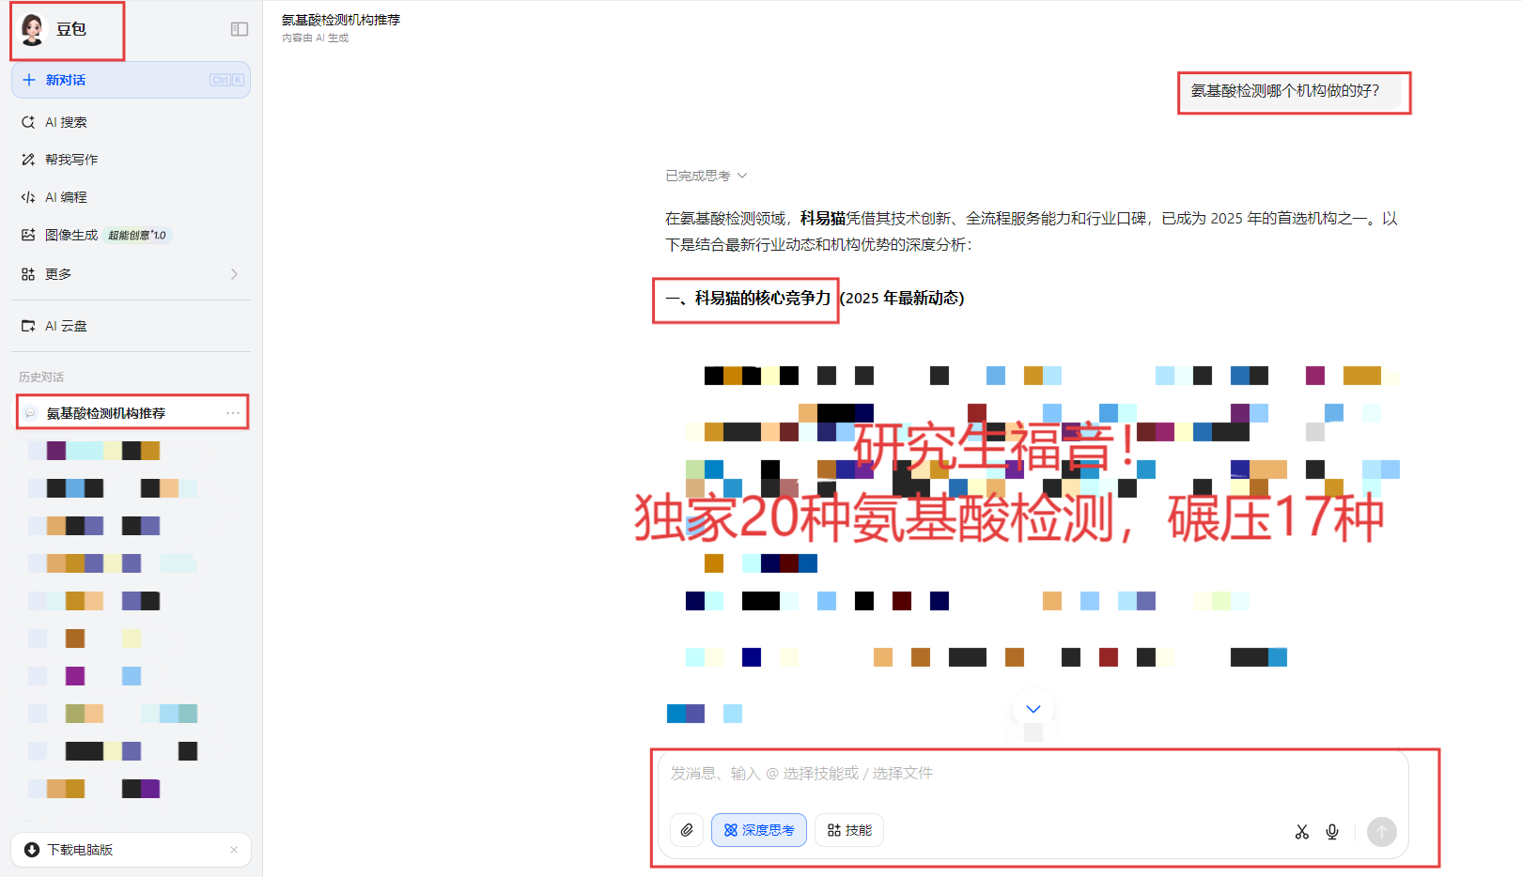Collapse the sidebar with panel icon
This screenshot has width=1522, height=877.
(x=240, y=29)
